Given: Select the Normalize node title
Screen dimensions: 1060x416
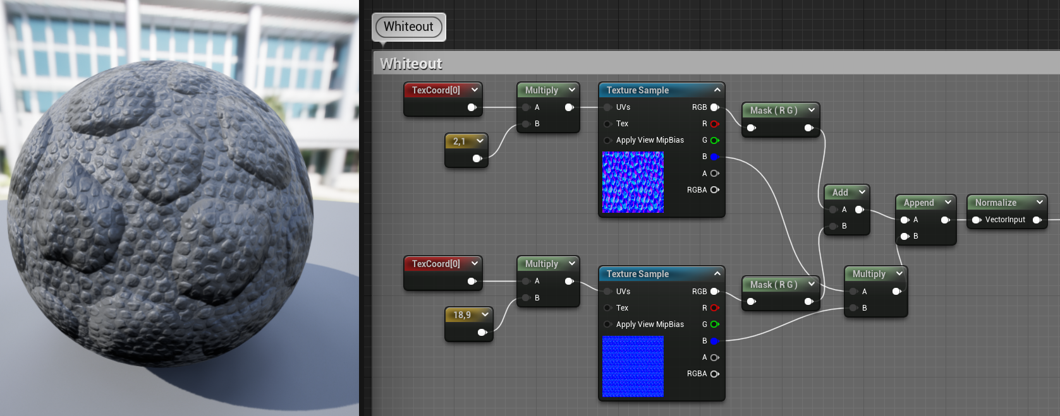Looking at the screenshot, I should click(x=996, y=202).
